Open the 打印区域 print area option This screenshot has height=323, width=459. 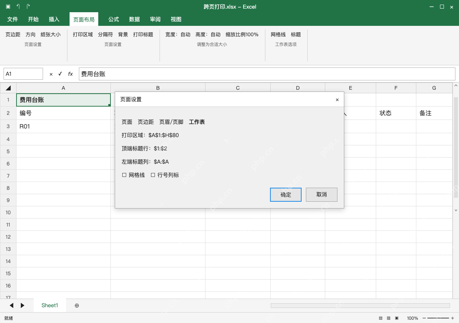(83, 34)
